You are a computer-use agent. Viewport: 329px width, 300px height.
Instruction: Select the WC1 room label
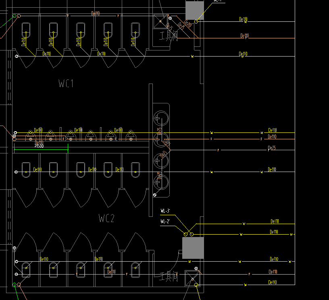click(66, 84)
